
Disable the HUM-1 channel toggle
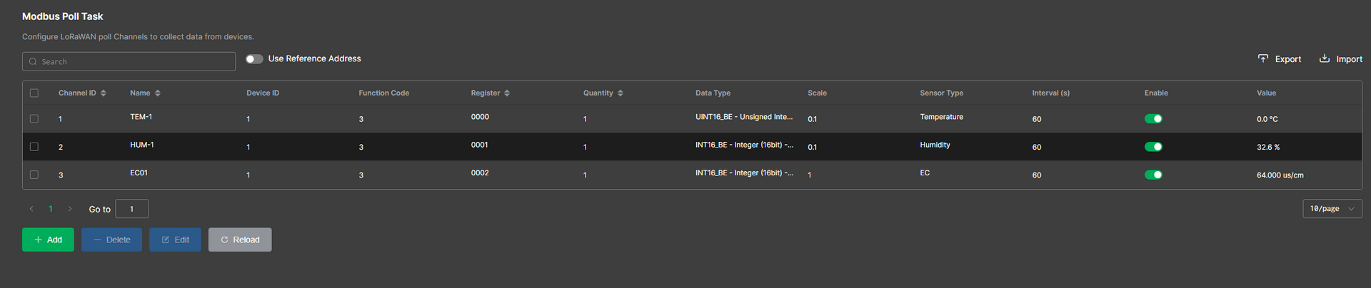click(x=1153, y=147)
